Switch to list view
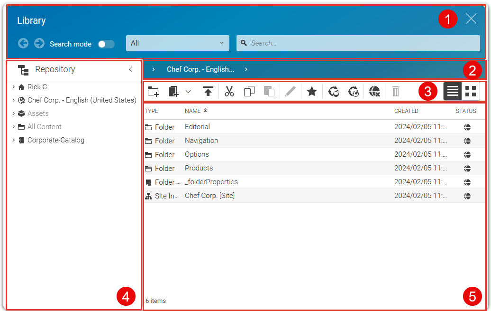The height and width of the screenshot is (311, 491). (453, 91)
